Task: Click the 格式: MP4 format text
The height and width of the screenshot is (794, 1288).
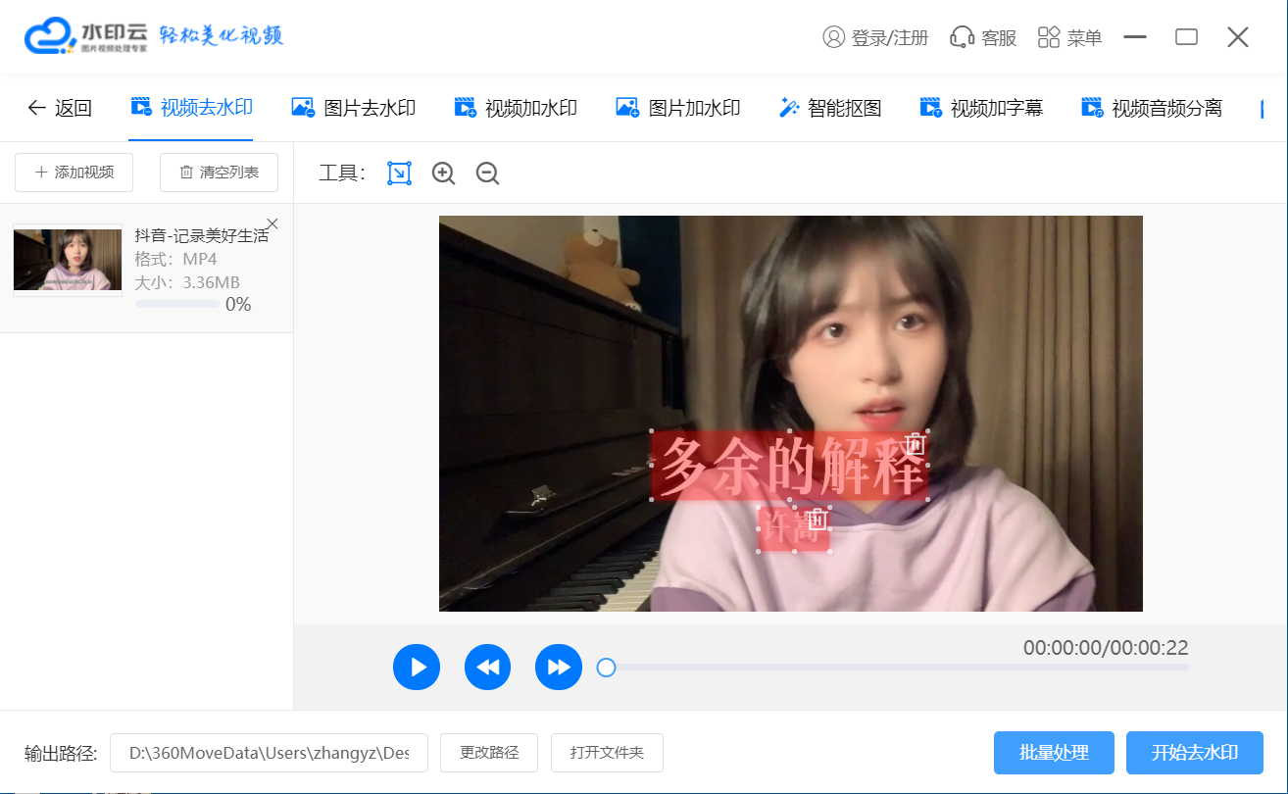Action: 175,260
